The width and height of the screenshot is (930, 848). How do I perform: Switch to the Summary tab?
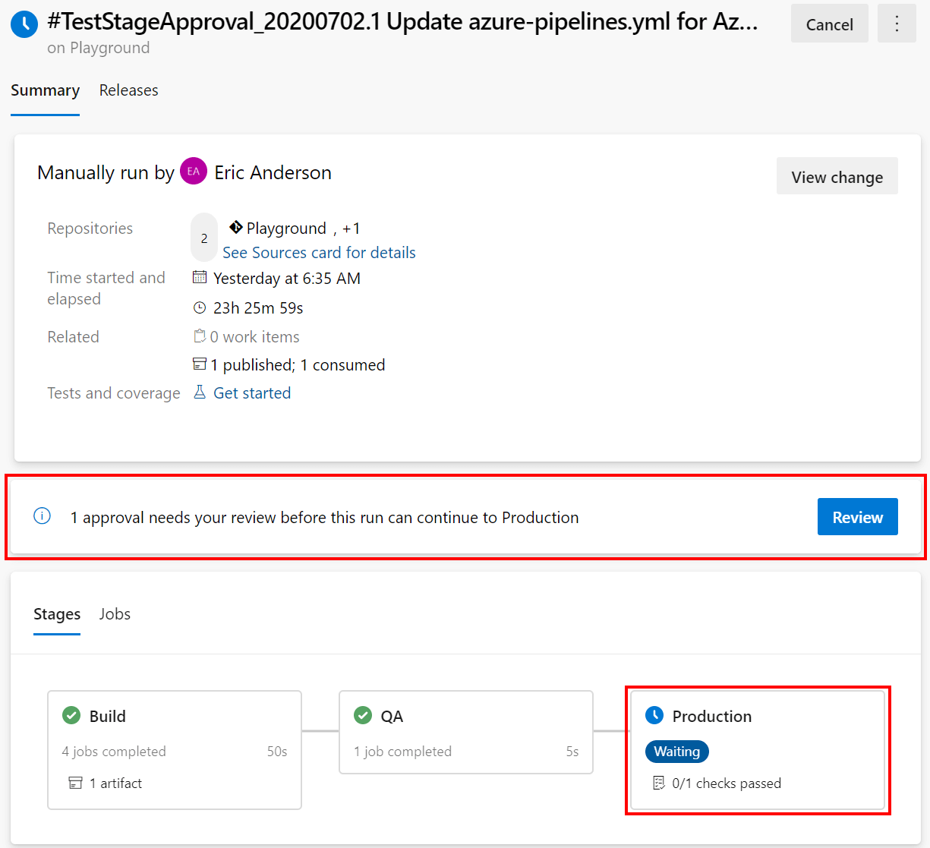(x=45, y=90)
